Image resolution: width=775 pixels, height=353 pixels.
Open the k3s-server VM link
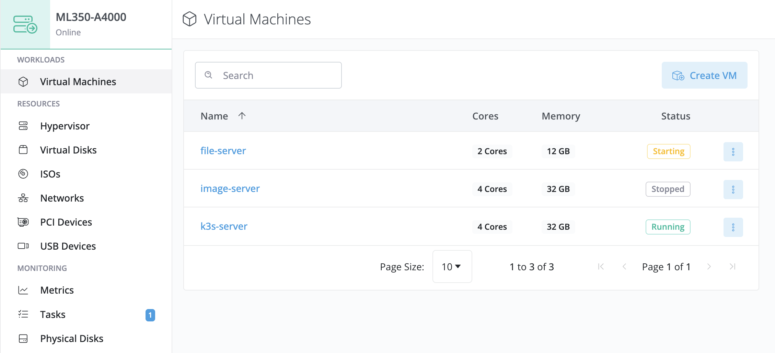tap(224, 226)
